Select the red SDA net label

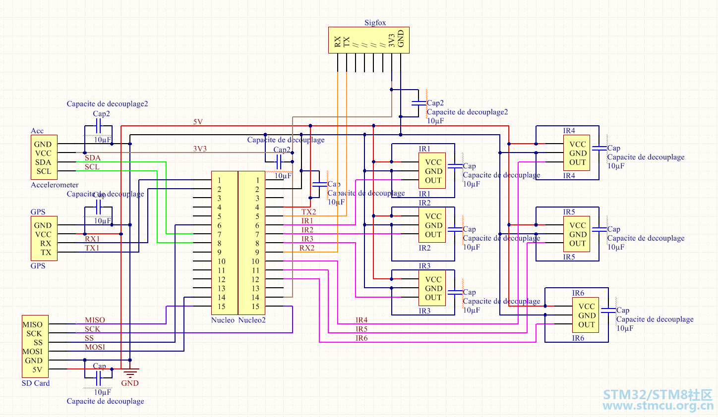[93, 158]
